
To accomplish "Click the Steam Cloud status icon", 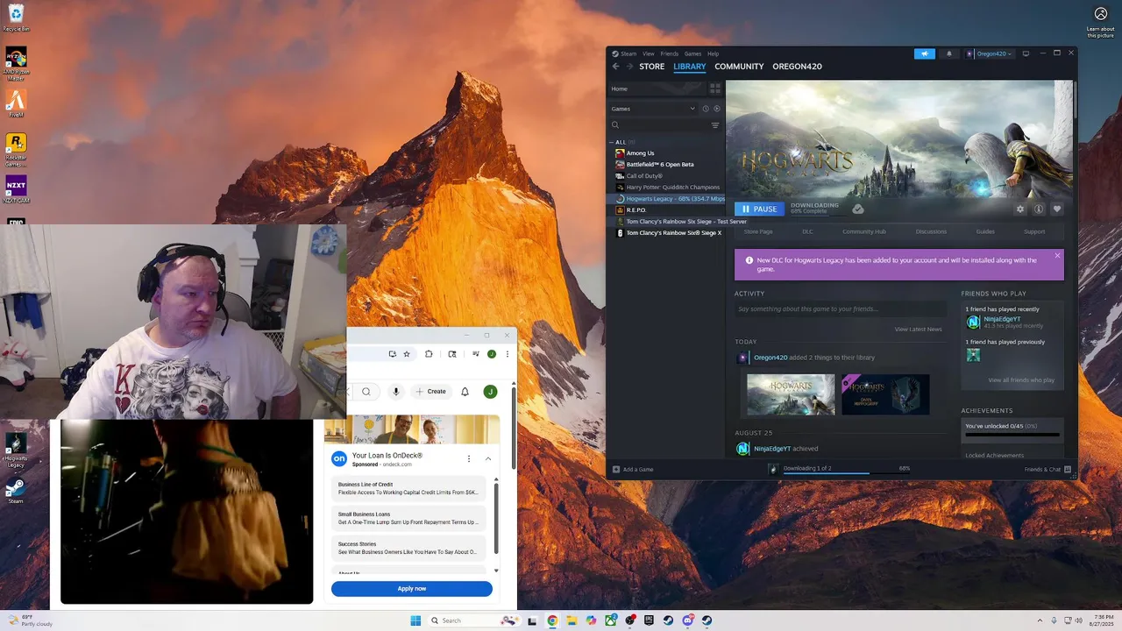I will point(858,209).
